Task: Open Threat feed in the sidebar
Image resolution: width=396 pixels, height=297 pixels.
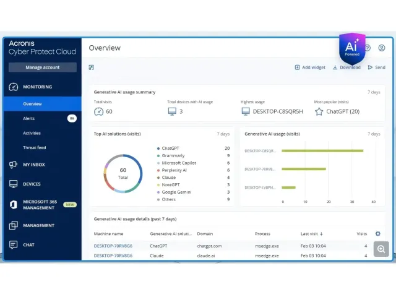Action: pyautogui.click(x=35, y=148)
